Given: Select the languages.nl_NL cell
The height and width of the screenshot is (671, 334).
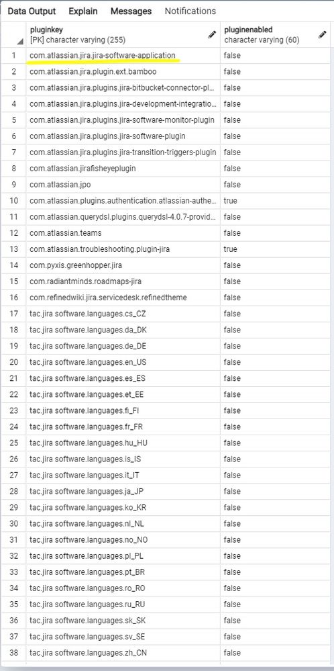Looking at the screenshot, I should click(x=123, y=523).
